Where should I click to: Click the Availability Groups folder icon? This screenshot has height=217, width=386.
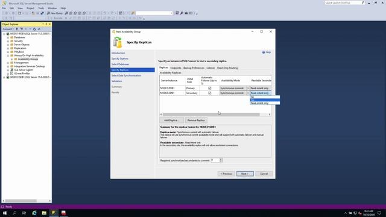point(16,59)
